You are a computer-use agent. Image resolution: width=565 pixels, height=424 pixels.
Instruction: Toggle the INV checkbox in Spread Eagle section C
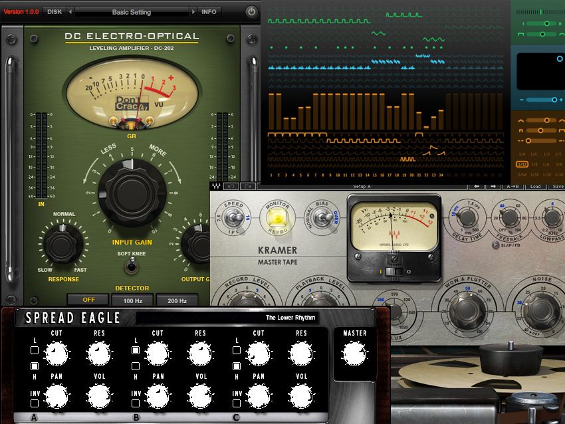pyautogui.click(x=237, y=403)
